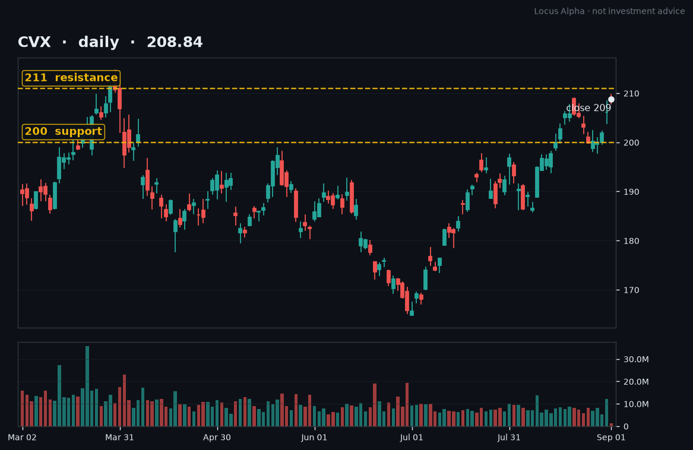Viewport: 693px width, 450px height.
Task: Select the "211 resistance" annotation label
Action: (x=71, y=78)
